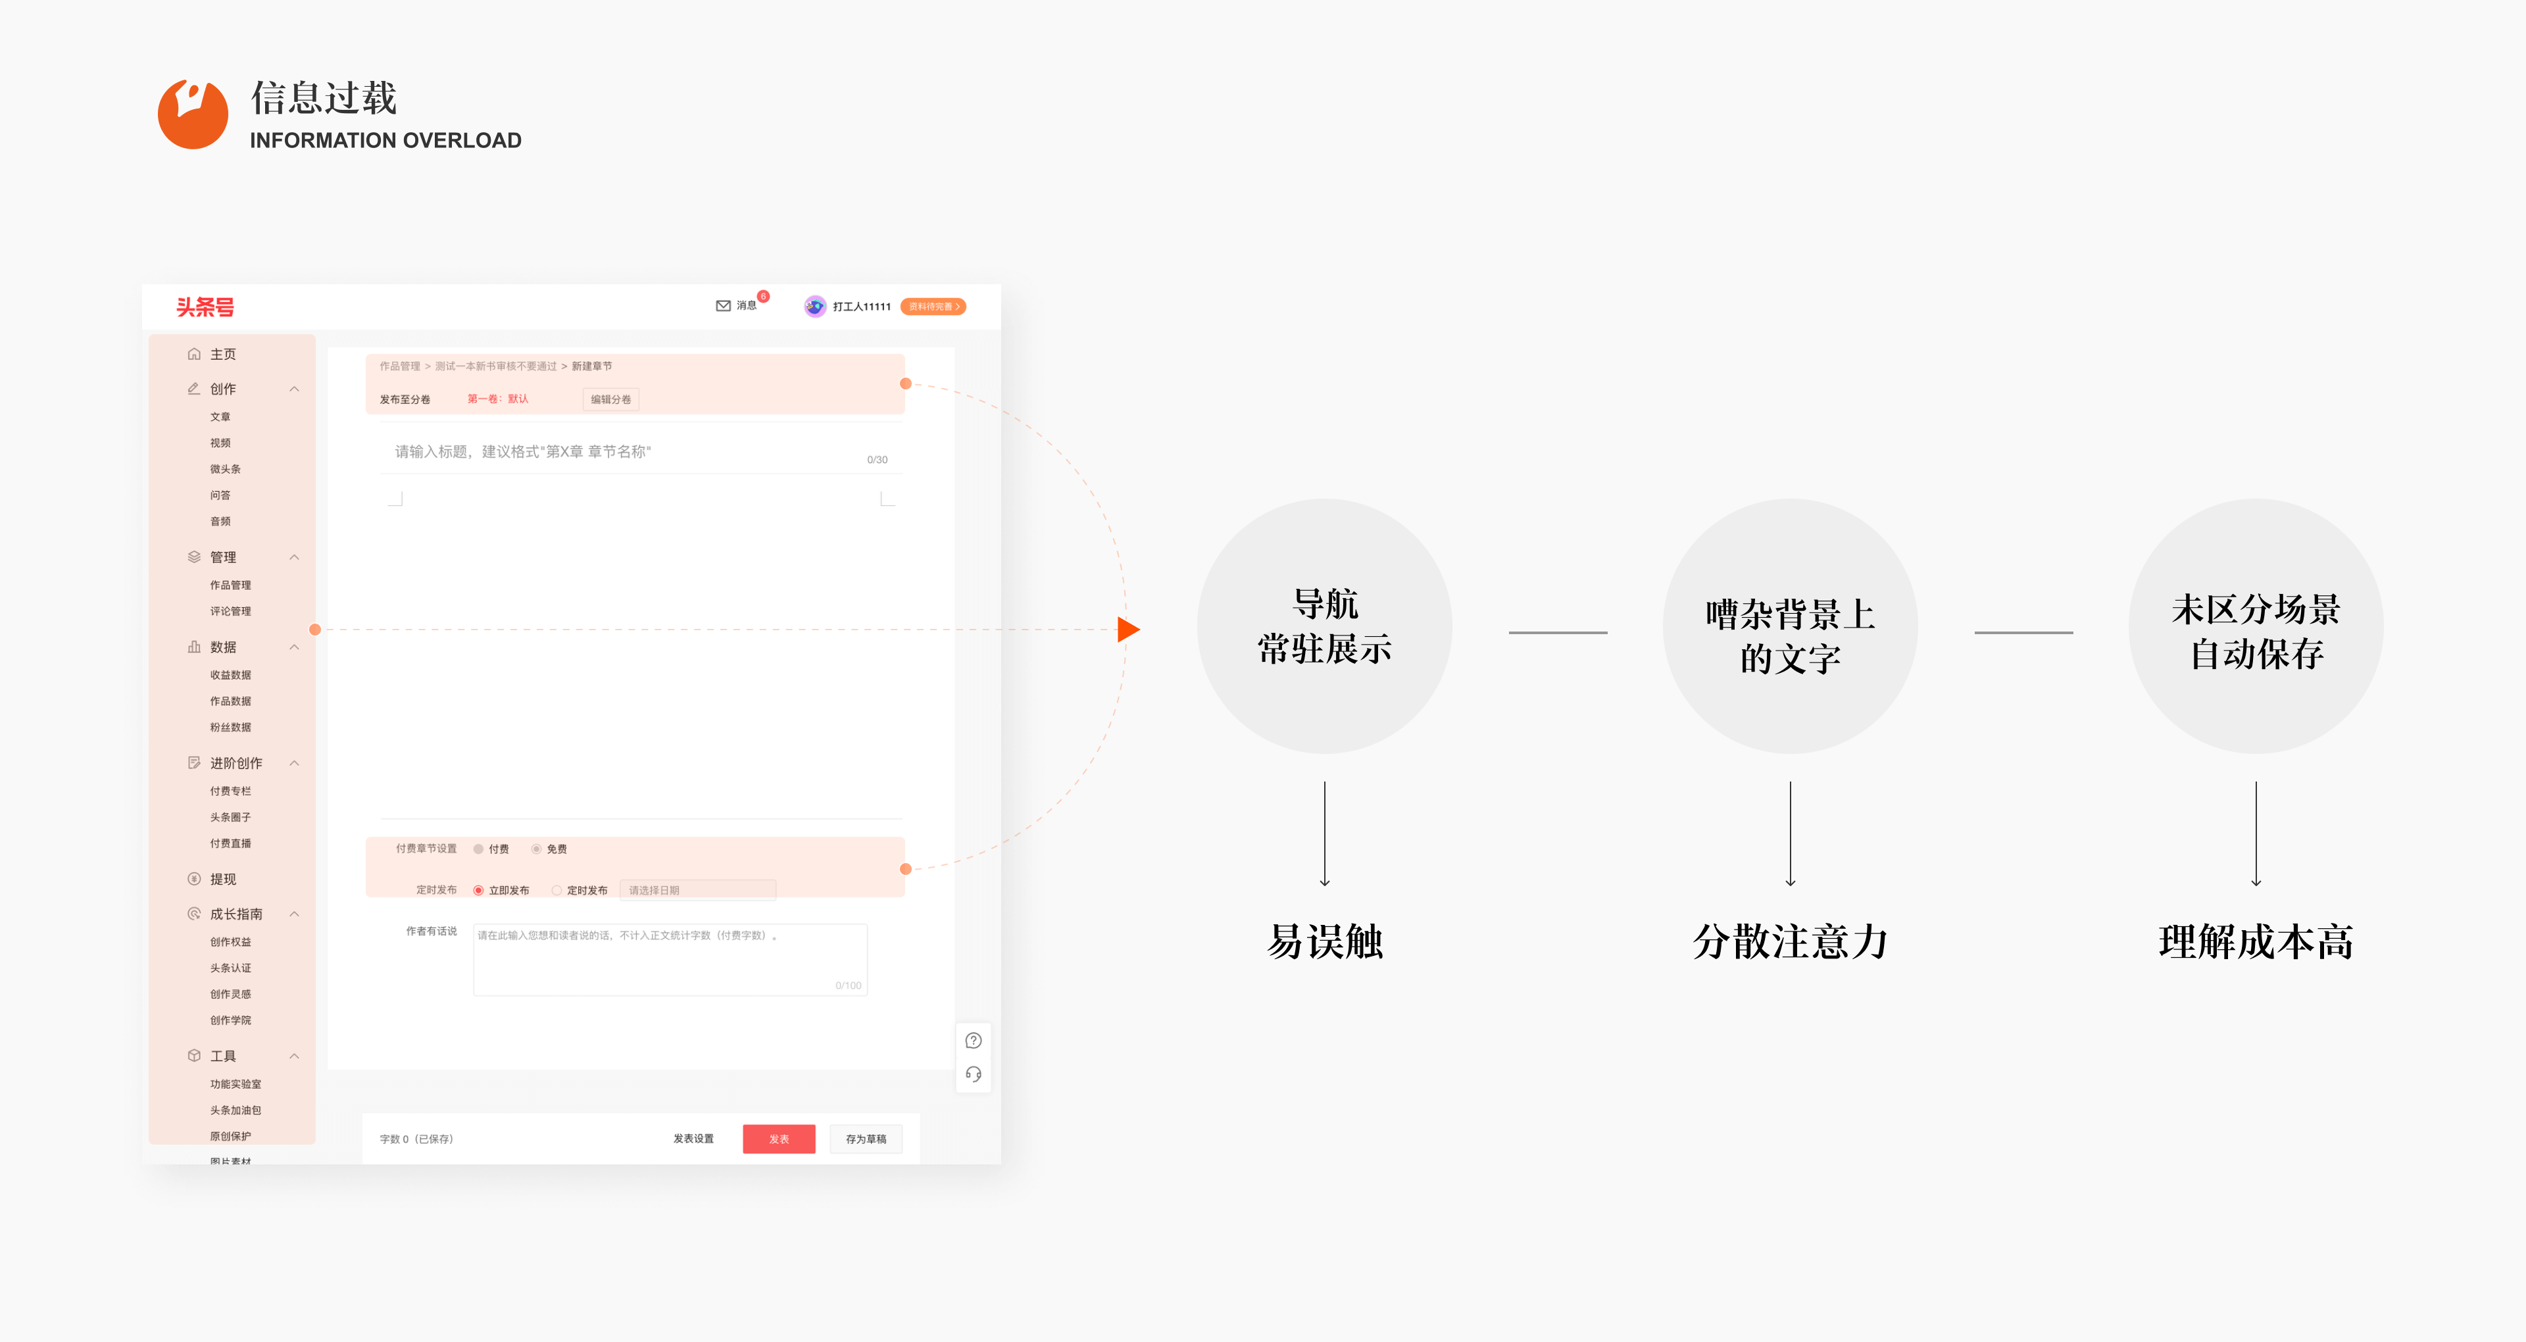
Task: Open 作品管理 in the sidebar
Action: tap(230, 585)
